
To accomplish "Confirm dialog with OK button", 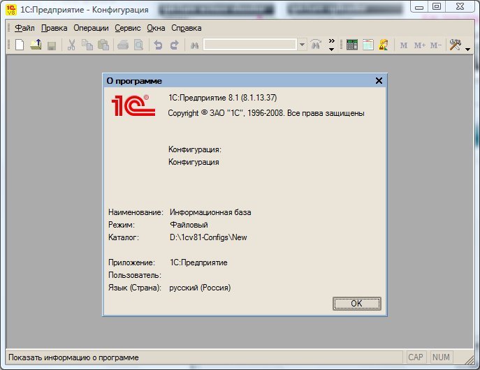I will (356, 304).
